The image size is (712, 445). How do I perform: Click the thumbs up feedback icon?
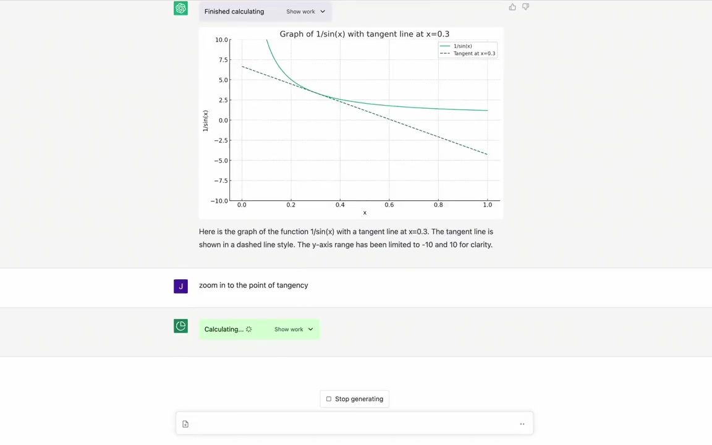512,7
